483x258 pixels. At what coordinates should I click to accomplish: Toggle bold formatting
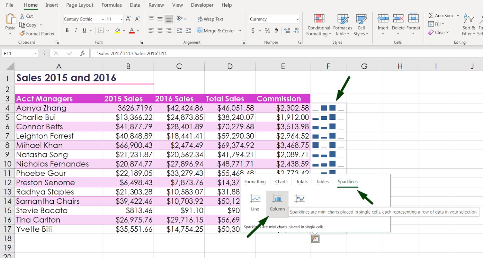tap(67, 30)
